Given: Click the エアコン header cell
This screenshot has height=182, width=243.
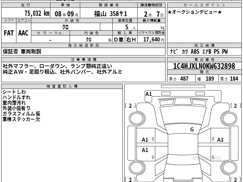Looking at the screenshot, I should coord(24,20).
